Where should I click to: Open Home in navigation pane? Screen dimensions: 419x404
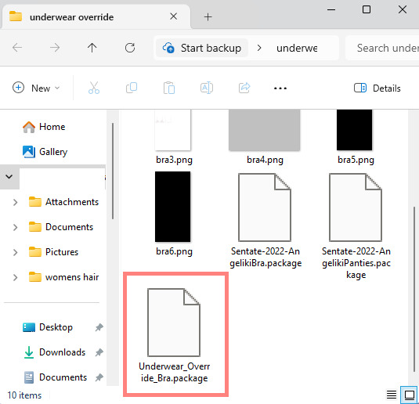(x=44, y=127)
